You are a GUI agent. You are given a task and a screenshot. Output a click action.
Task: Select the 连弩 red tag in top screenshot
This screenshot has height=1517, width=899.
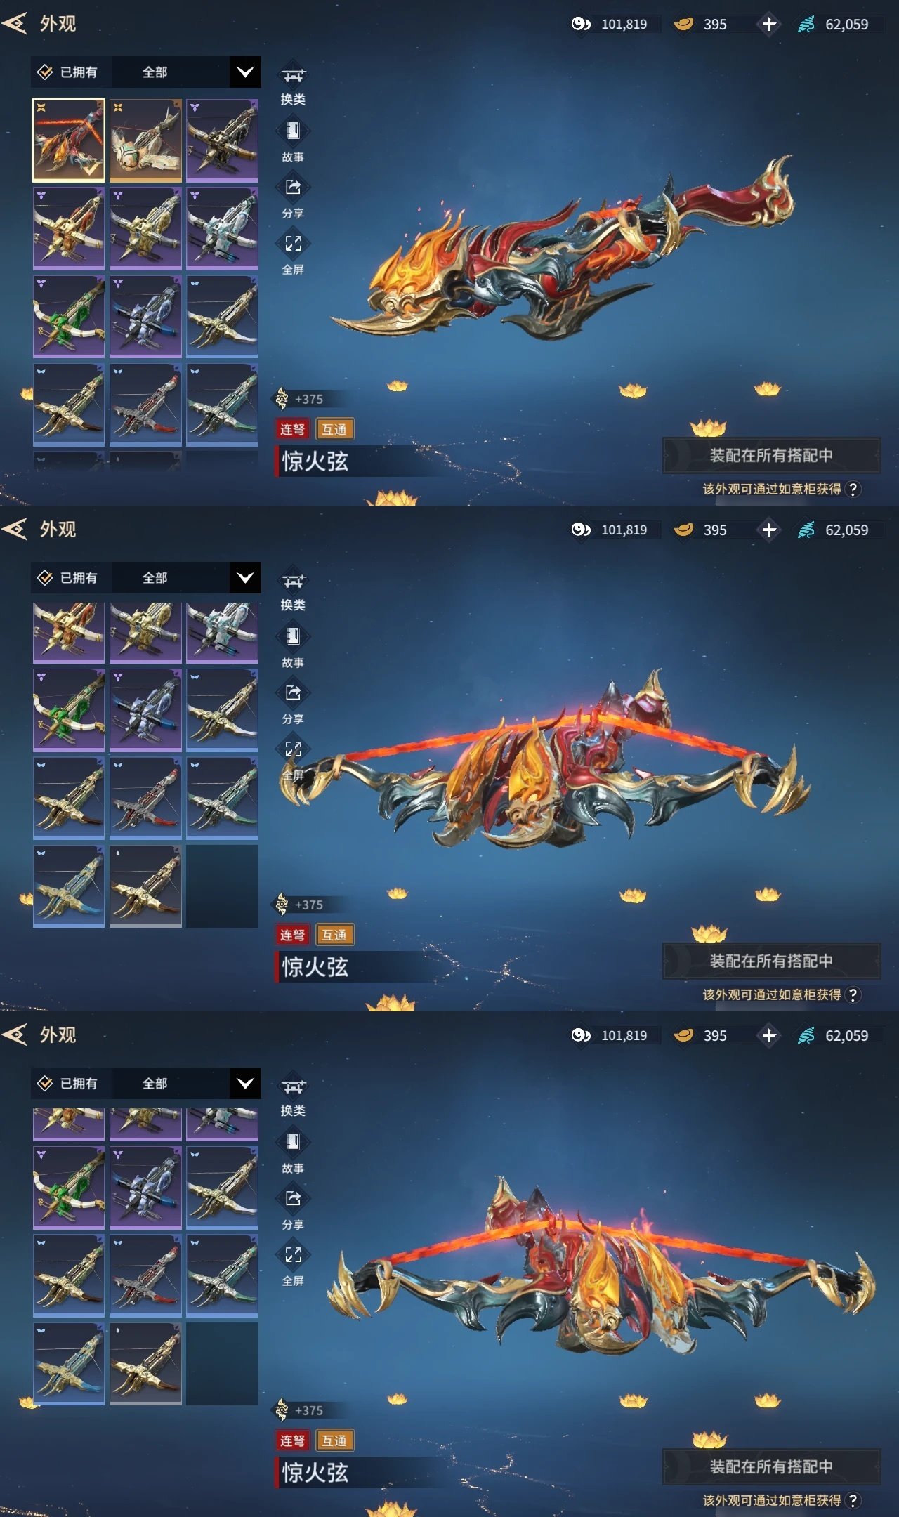click(x=293, y=429)
